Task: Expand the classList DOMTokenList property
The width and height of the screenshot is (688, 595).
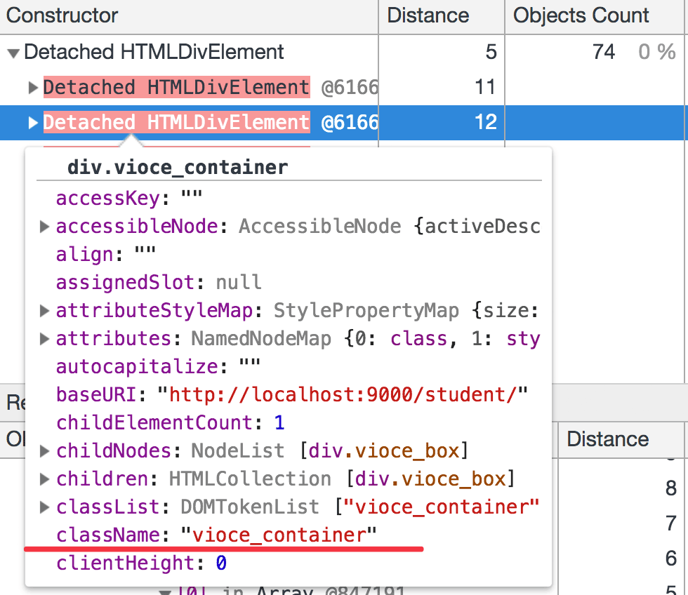Action: point(44,507)
